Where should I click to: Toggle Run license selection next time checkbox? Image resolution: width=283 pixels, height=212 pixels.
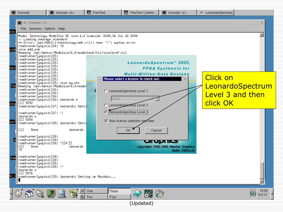[106, 121]
